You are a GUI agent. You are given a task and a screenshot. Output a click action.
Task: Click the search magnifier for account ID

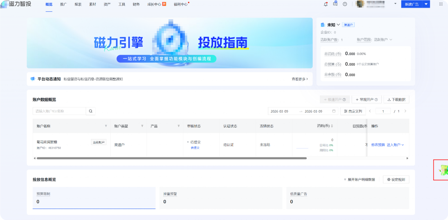(91, 111)
